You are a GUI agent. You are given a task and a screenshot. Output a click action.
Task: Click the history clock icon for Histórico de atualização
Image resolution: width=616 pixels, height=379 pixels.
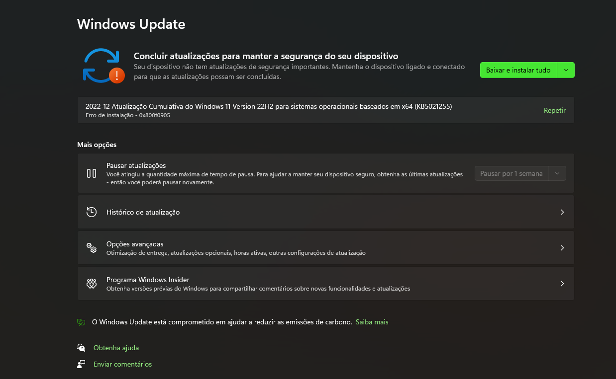pos(92,212)
